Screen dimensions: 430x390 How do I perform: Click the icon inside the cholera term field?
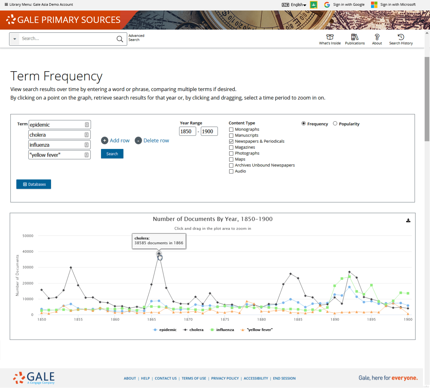click(87, 135)
